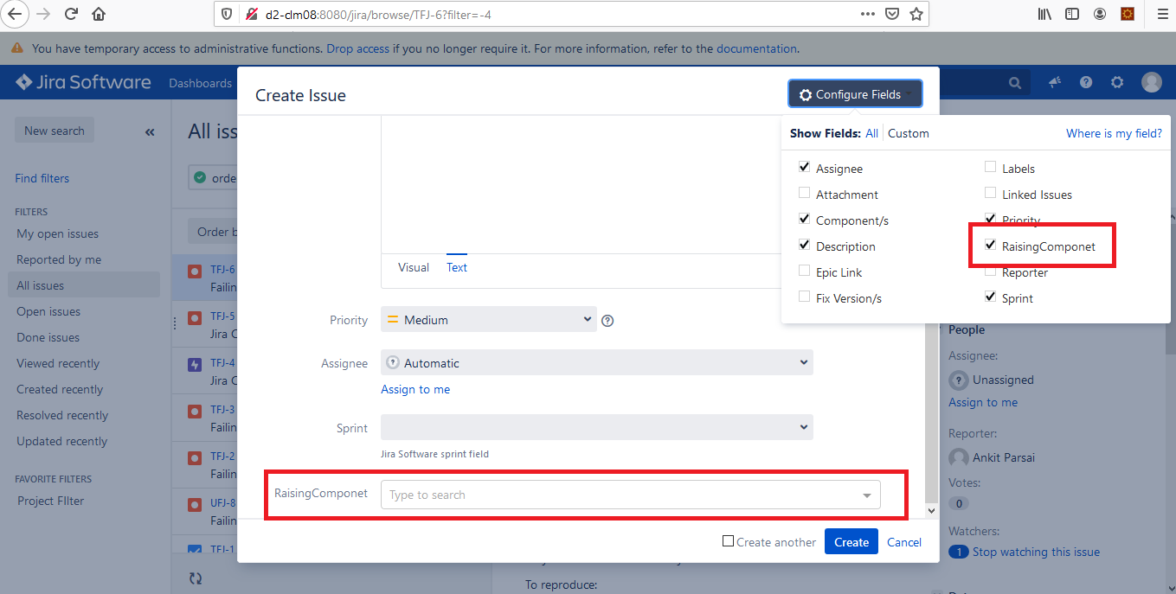Open the Project FIlter favorite filter
The image size is (1176, 594).
point(51,501)
